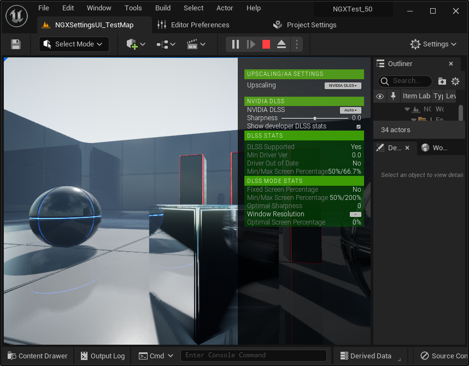Open the Cmd console type dropdown
Image resolution: width=469 pixels, height=366 pixels.
tap(156, 356)
